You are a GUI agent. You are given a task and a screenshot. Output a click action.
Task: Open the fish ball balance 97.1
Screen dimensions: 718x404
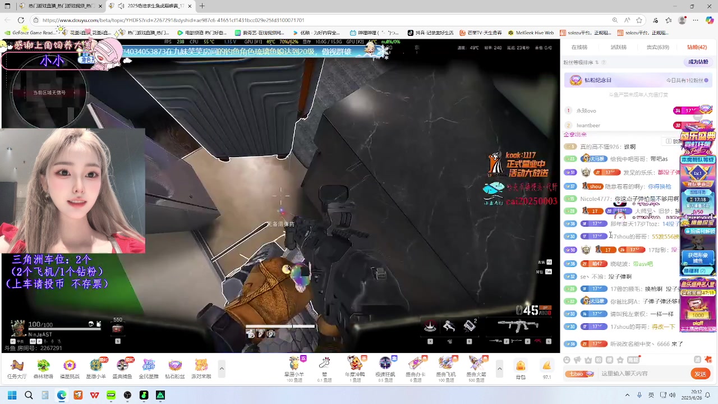[x=547, y=370]
